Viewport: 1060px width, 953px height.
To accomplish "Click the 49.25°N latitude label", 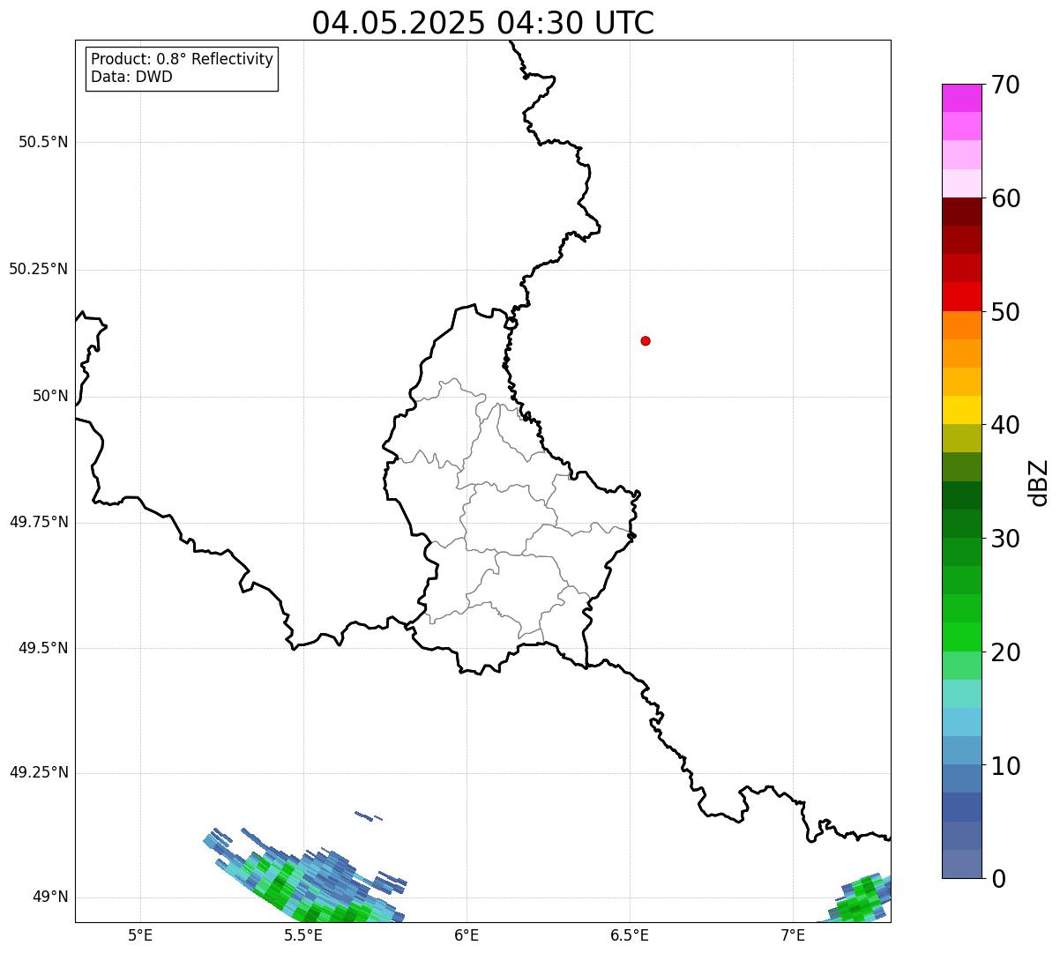I will [x=39, y=772].
